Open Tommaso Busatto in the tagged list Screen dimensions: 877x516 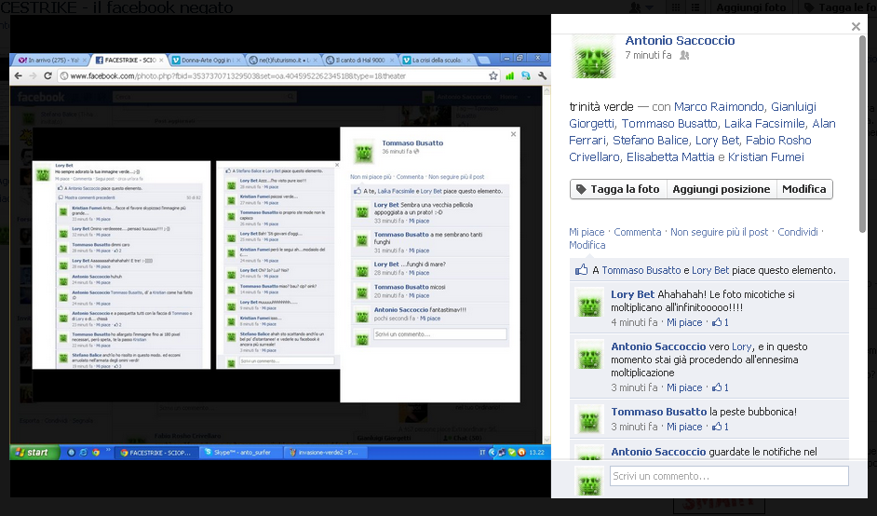tap(669, 123)
